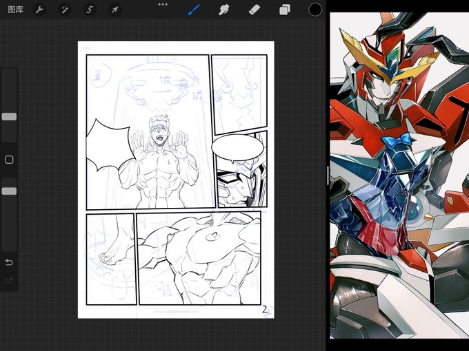Redo the last action
This screenshot has height=351, width=469.
pyautogui.click(x=9, y=280)
